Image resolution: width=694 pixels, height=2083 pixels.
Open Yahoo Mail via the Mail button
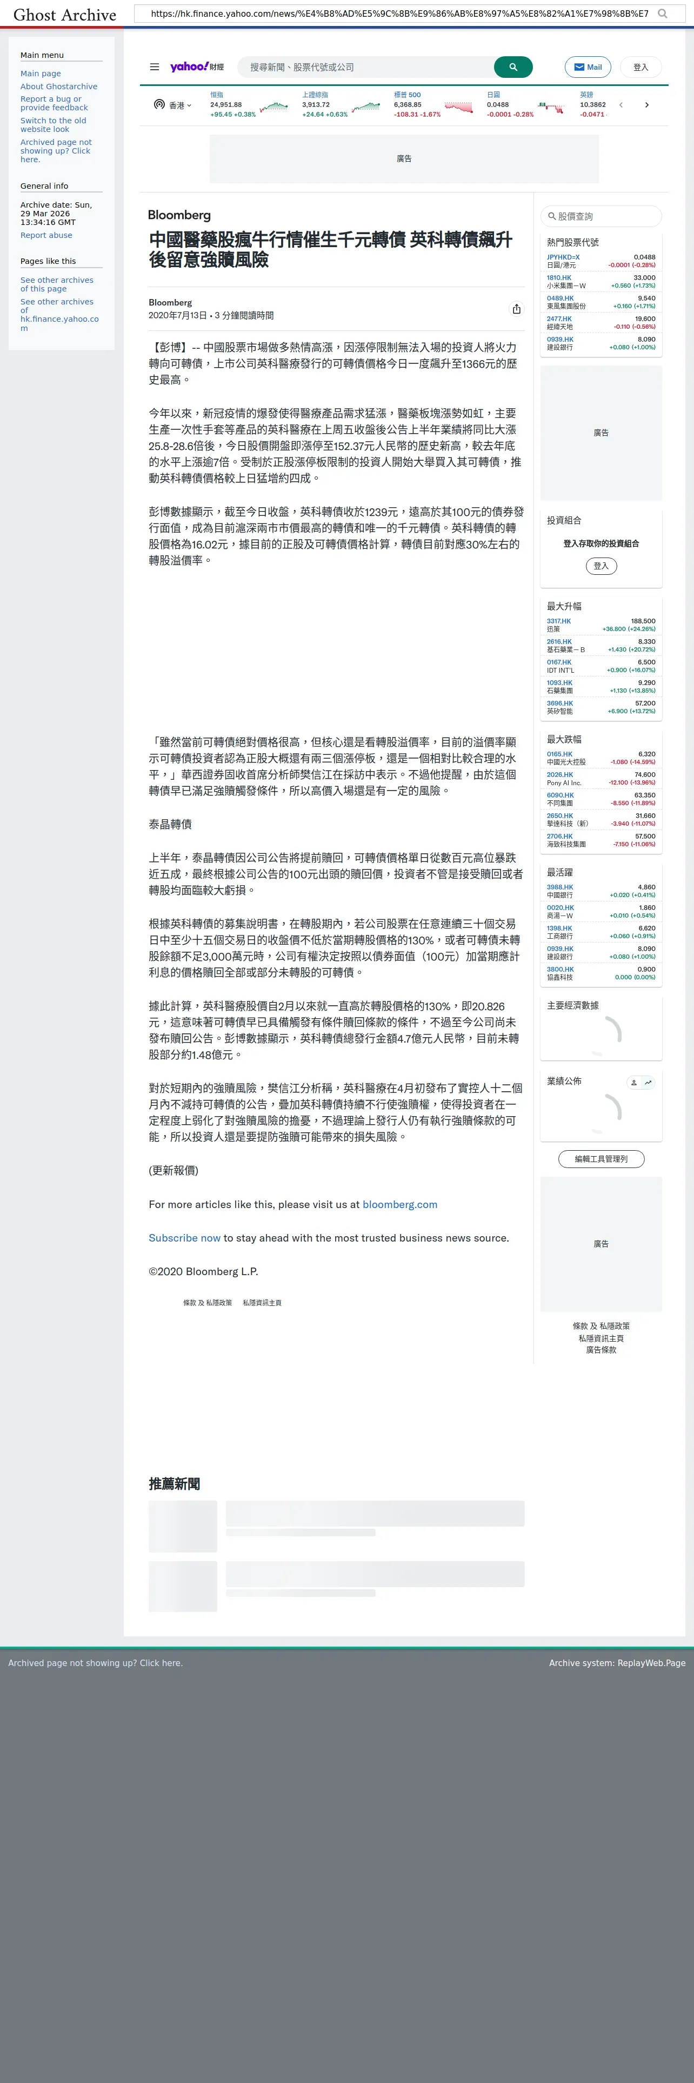tap(588, 67)
